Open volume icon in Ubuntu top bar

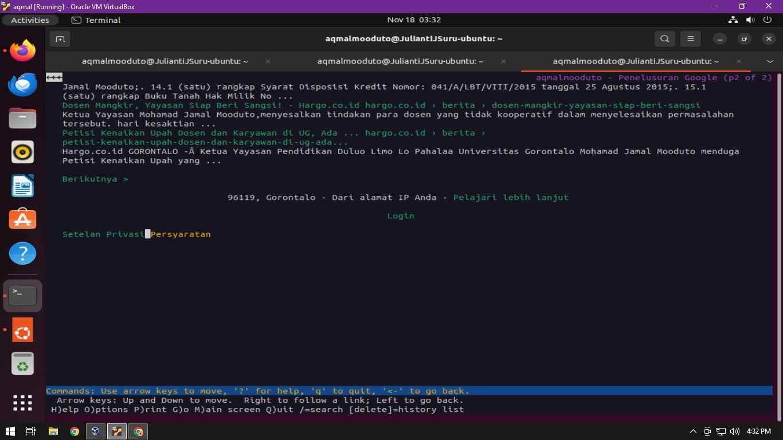click(x=750, y=19)
